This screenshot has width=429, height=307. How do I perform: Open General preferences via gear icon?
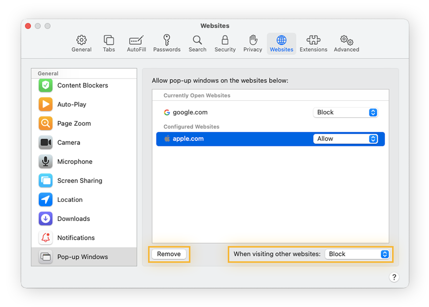[81, 43]
